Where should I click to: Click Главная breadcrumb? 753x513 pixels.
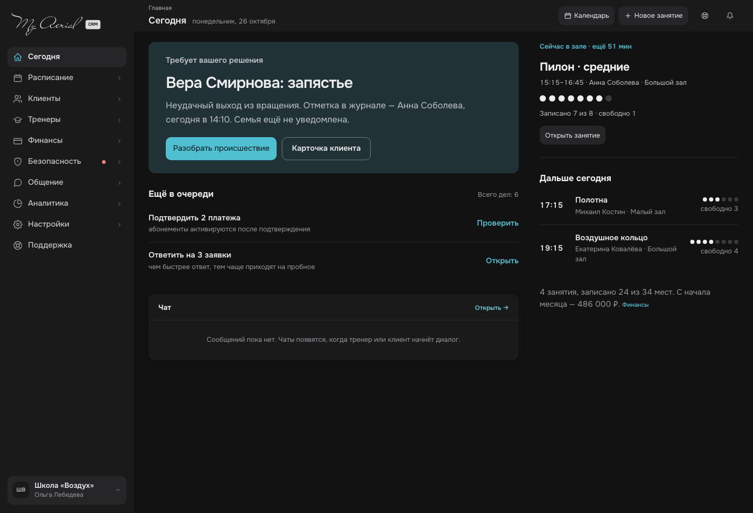[160, 8]
